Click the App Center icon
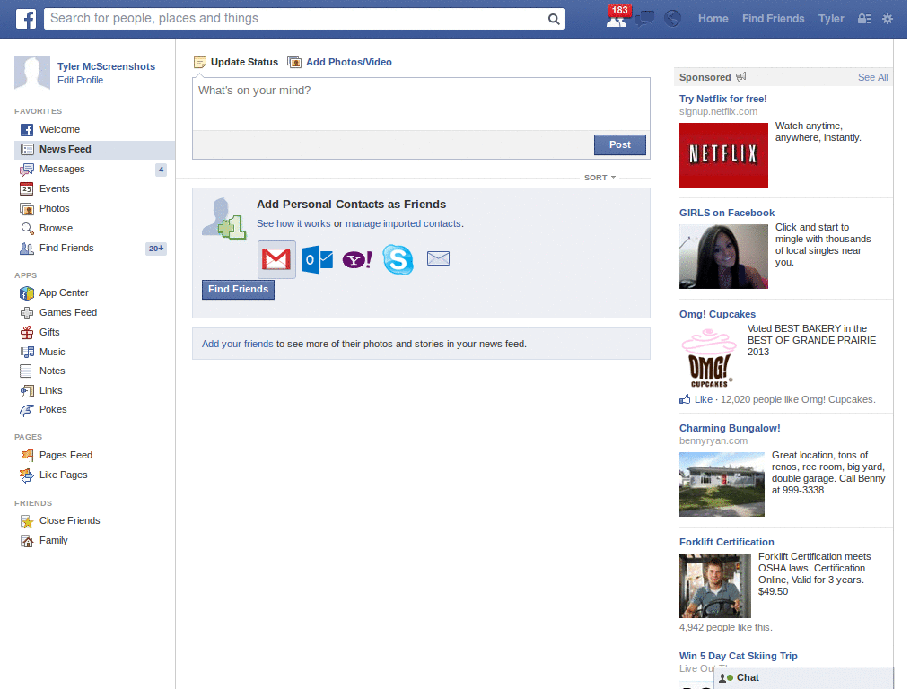Viewport: 919px width, 689px height. [27, 293]
